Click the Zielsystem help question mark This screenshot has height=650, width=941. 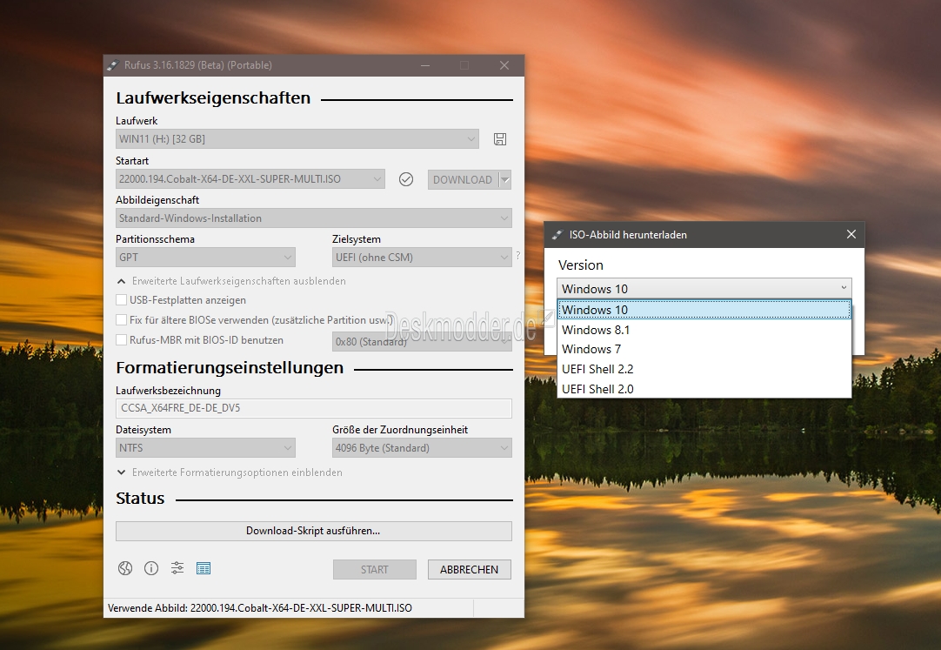pos(518,256)
